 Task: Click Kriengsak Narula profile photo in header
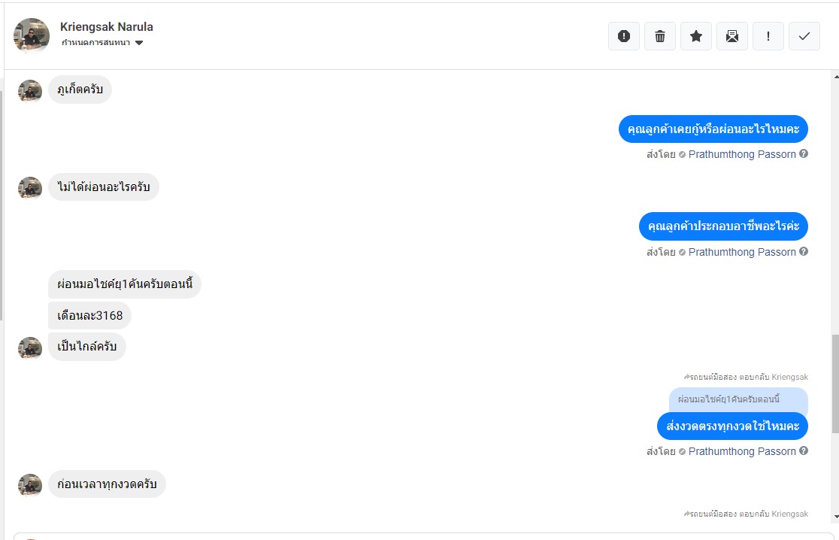click(32, 35)
